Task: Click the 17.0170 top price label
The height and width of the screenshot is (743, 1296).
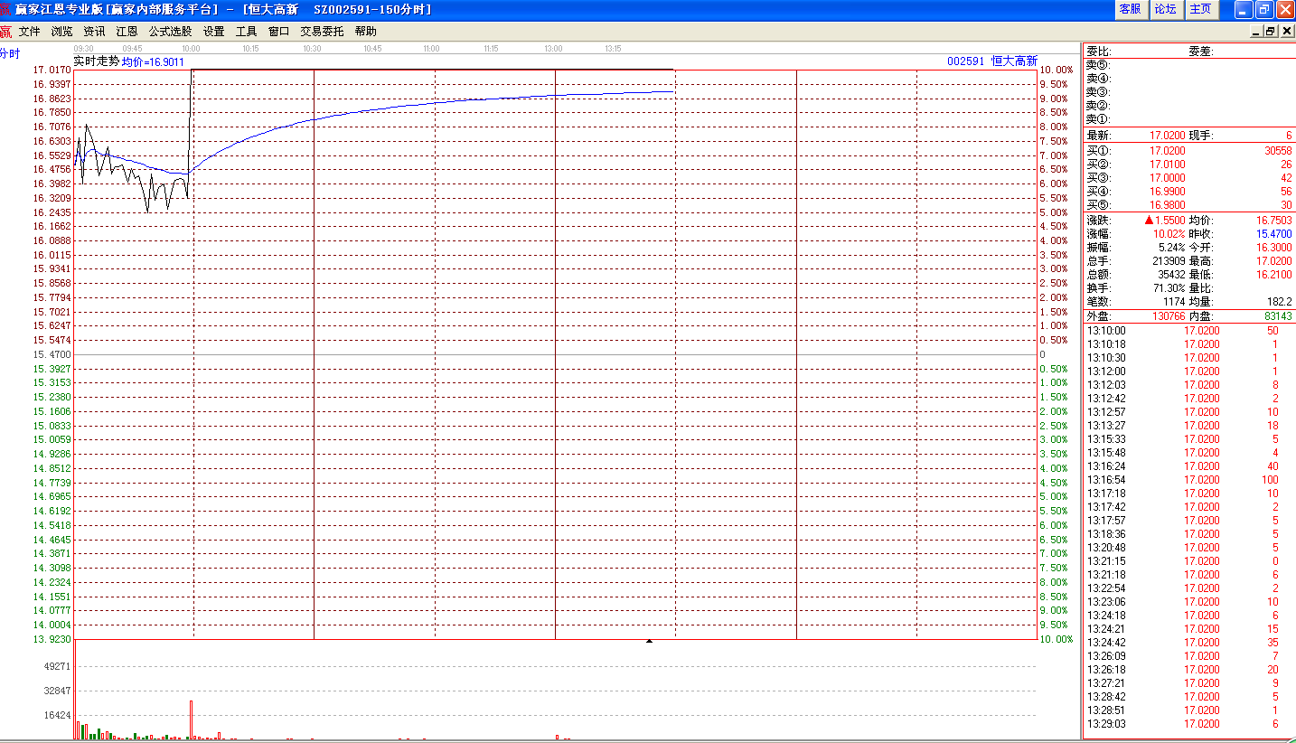Action: coord(52,70)
